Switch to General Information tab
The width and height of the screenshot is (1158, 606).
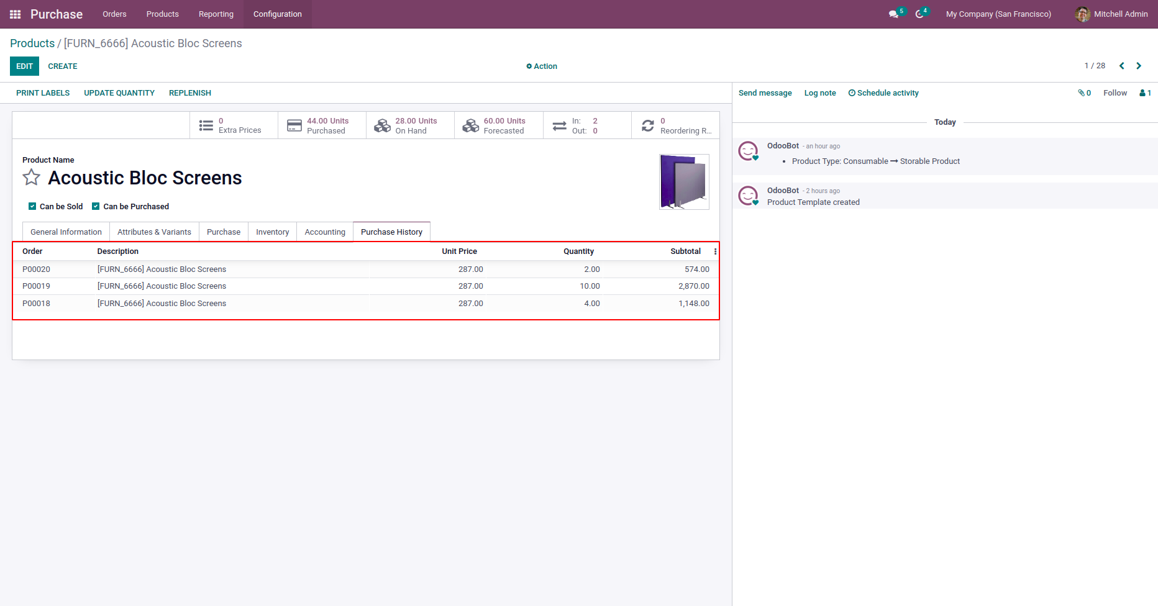coord(66,232)
